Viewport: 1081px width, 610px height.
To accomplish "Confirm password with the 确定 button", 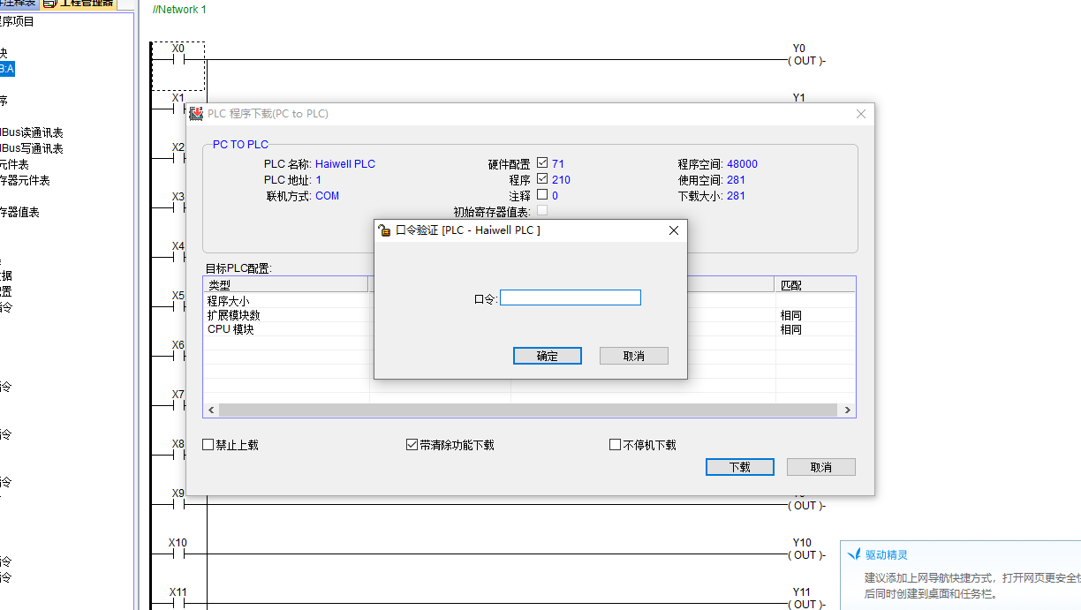I will (547, 356).
